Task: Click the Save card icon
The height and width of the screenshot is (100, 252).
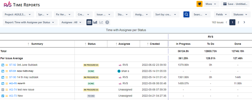Action: click(x=225, y=4)
